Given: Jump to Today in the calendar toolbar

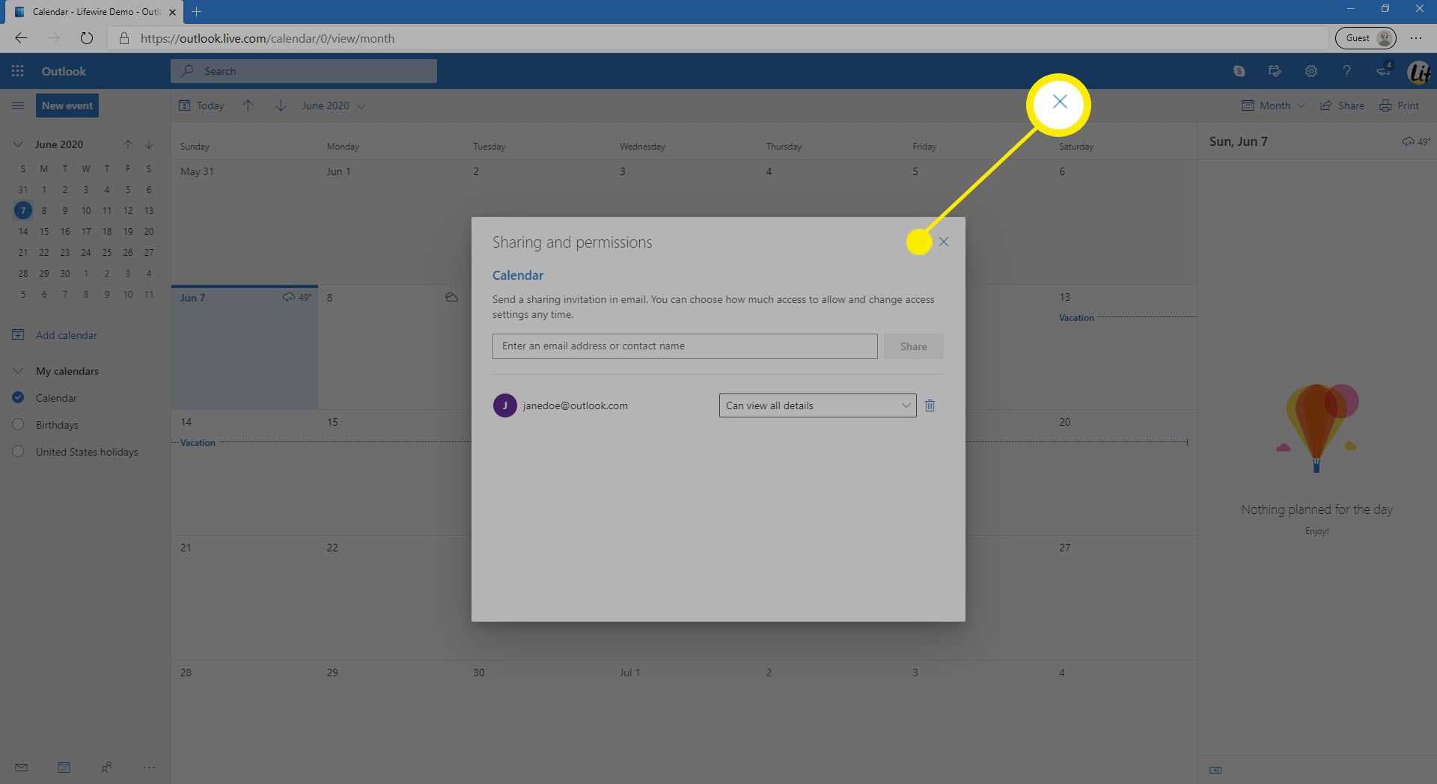Looking at the screenshot, I should [x=201, y=105].
